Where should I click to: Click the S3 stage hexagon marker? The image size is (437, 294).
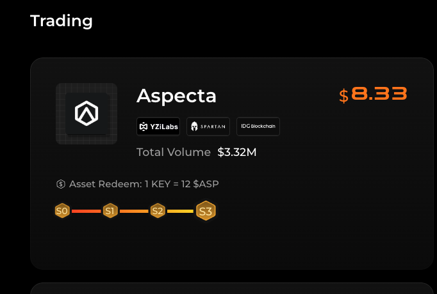click(206, 211)
